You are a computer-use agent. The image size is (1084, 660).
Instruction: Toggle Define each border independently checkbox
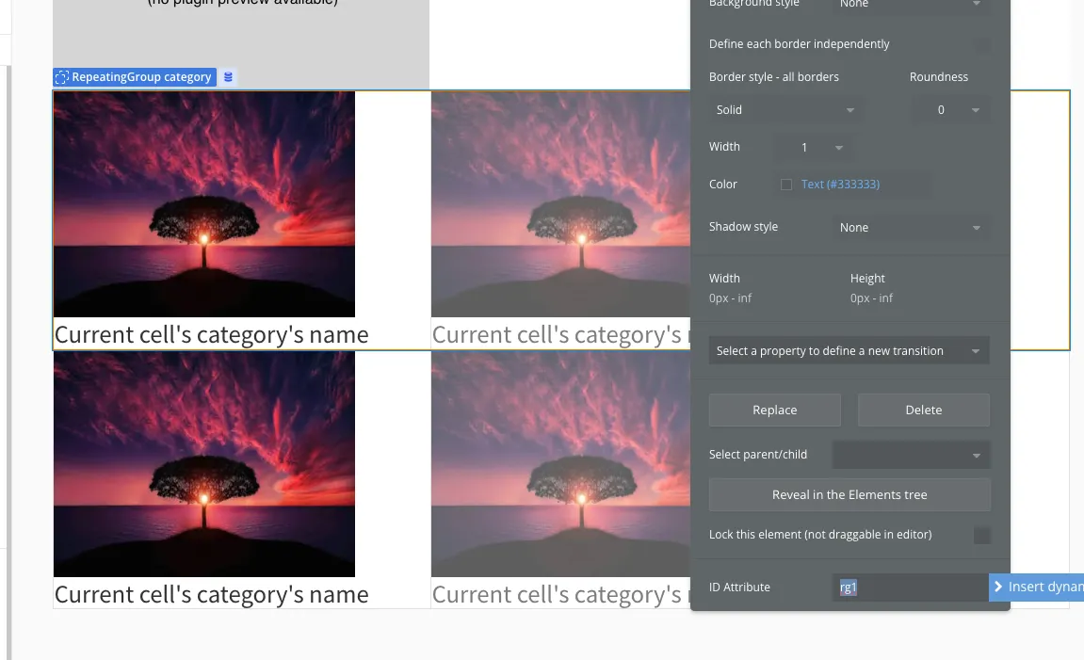981,44
